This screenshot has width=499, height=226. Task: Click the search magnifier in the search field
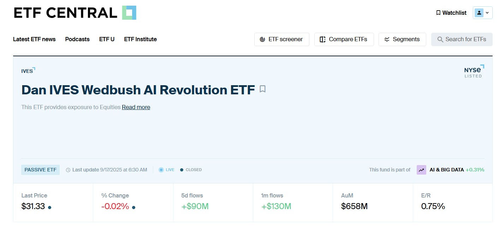(440, 39)
